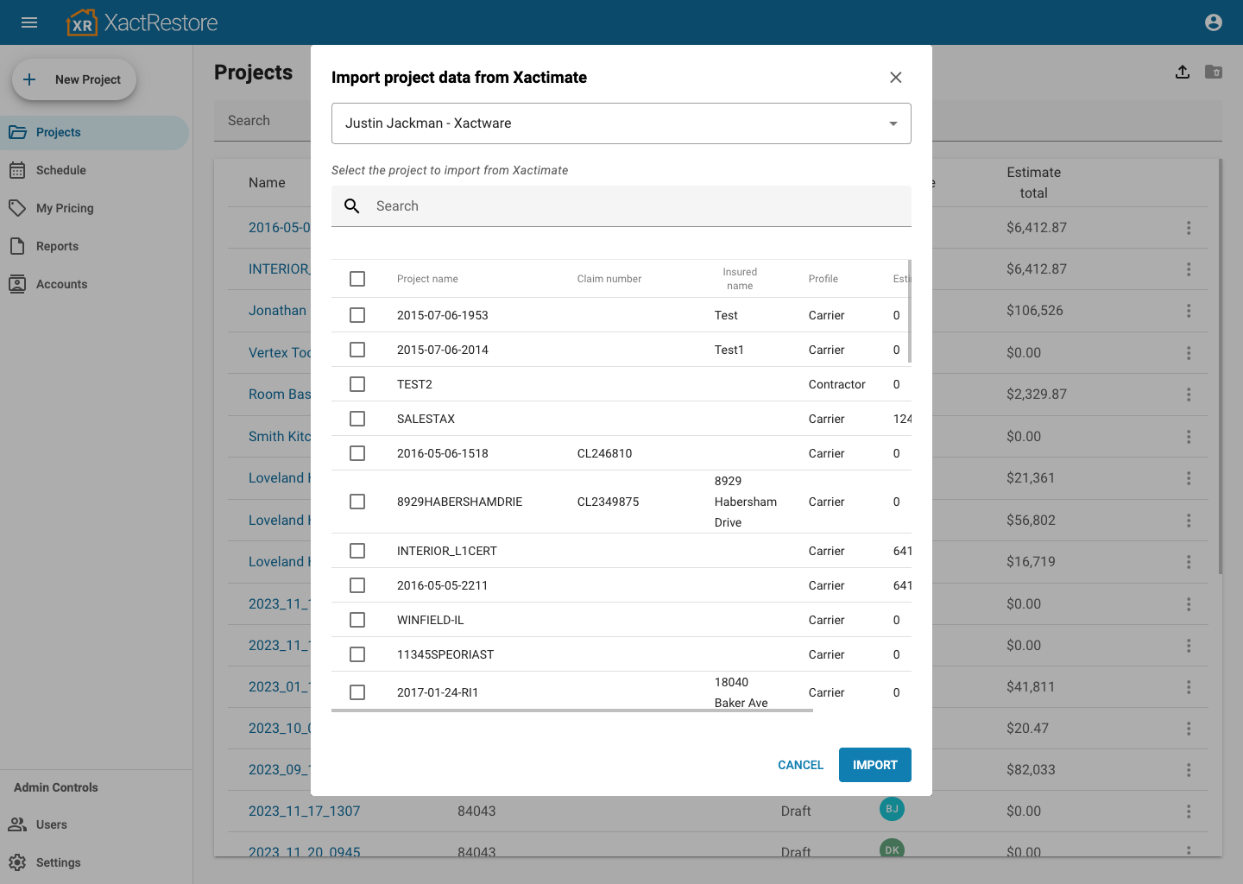Open Reports in sidebar
The width and height of the screenshot is (1243, 884).
(x=94, y=246)
